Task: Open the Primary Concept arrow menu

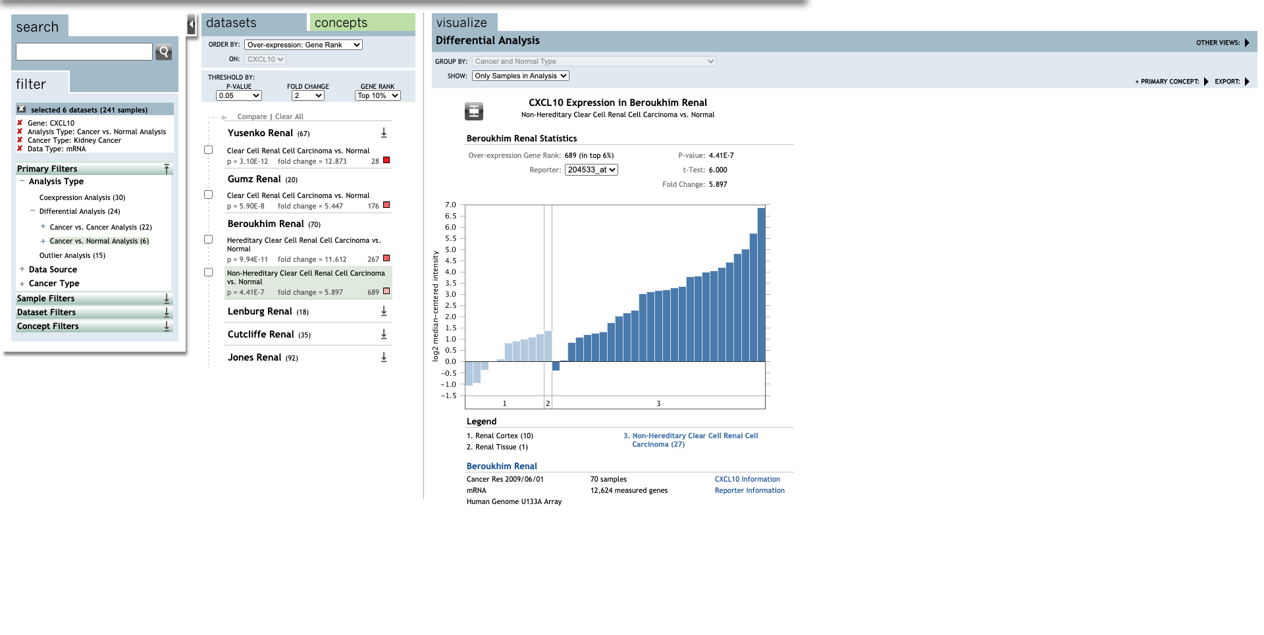Action: coord(1206,82)
